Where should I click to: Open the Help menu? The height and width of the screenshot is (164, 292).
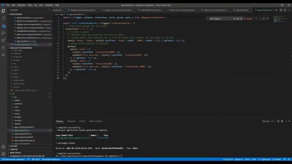(x=57, y=5)
